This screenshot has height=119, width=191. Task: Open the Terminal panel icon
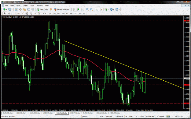[29, 9]
